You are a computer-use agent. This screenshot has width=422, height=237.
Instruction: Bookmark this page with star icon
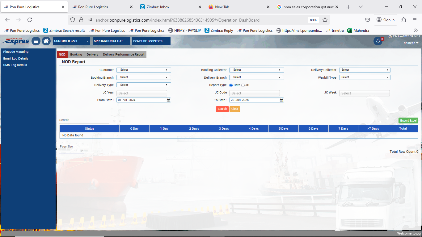325,20
